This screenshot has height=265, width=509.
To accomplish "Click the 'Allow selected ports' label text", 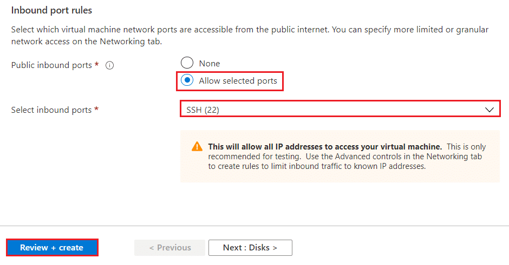I will [238, 81].
